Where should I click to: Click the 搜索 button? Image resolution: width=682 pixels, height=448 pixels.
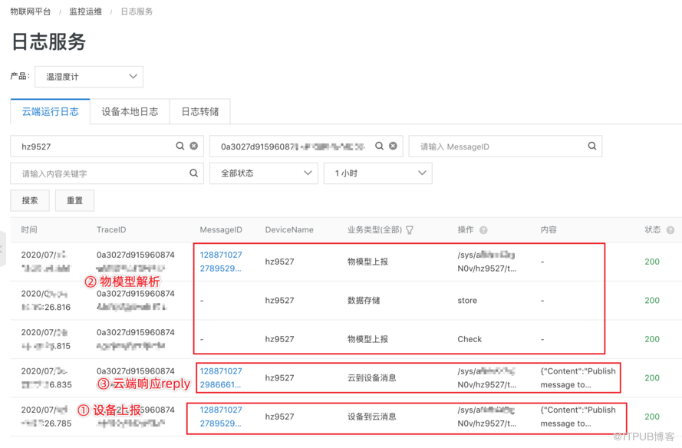coord(30,201)
